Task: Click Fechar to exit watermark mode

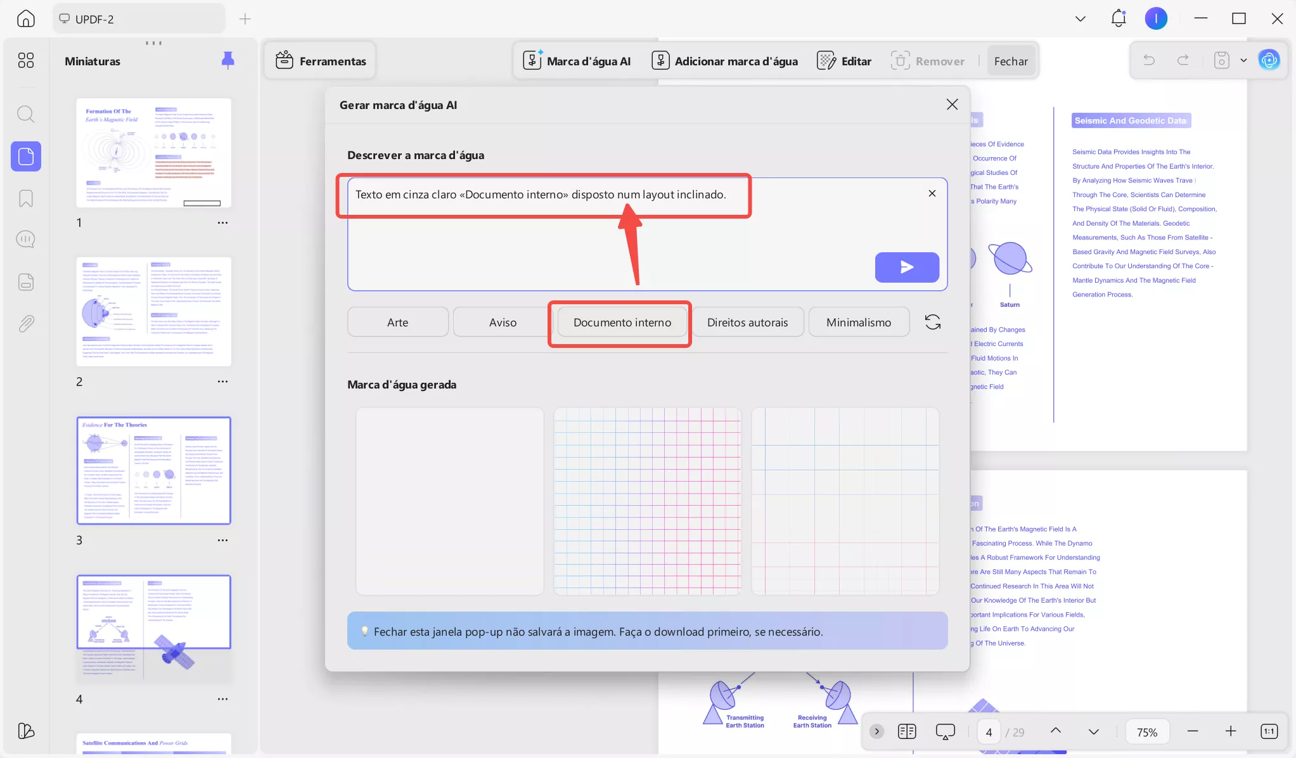Action: pos(1010,61)
